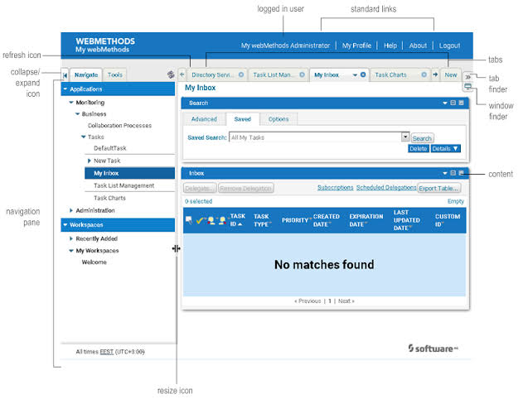
Task: Open the Task List Management tab
Action: (x=274, y=75)
